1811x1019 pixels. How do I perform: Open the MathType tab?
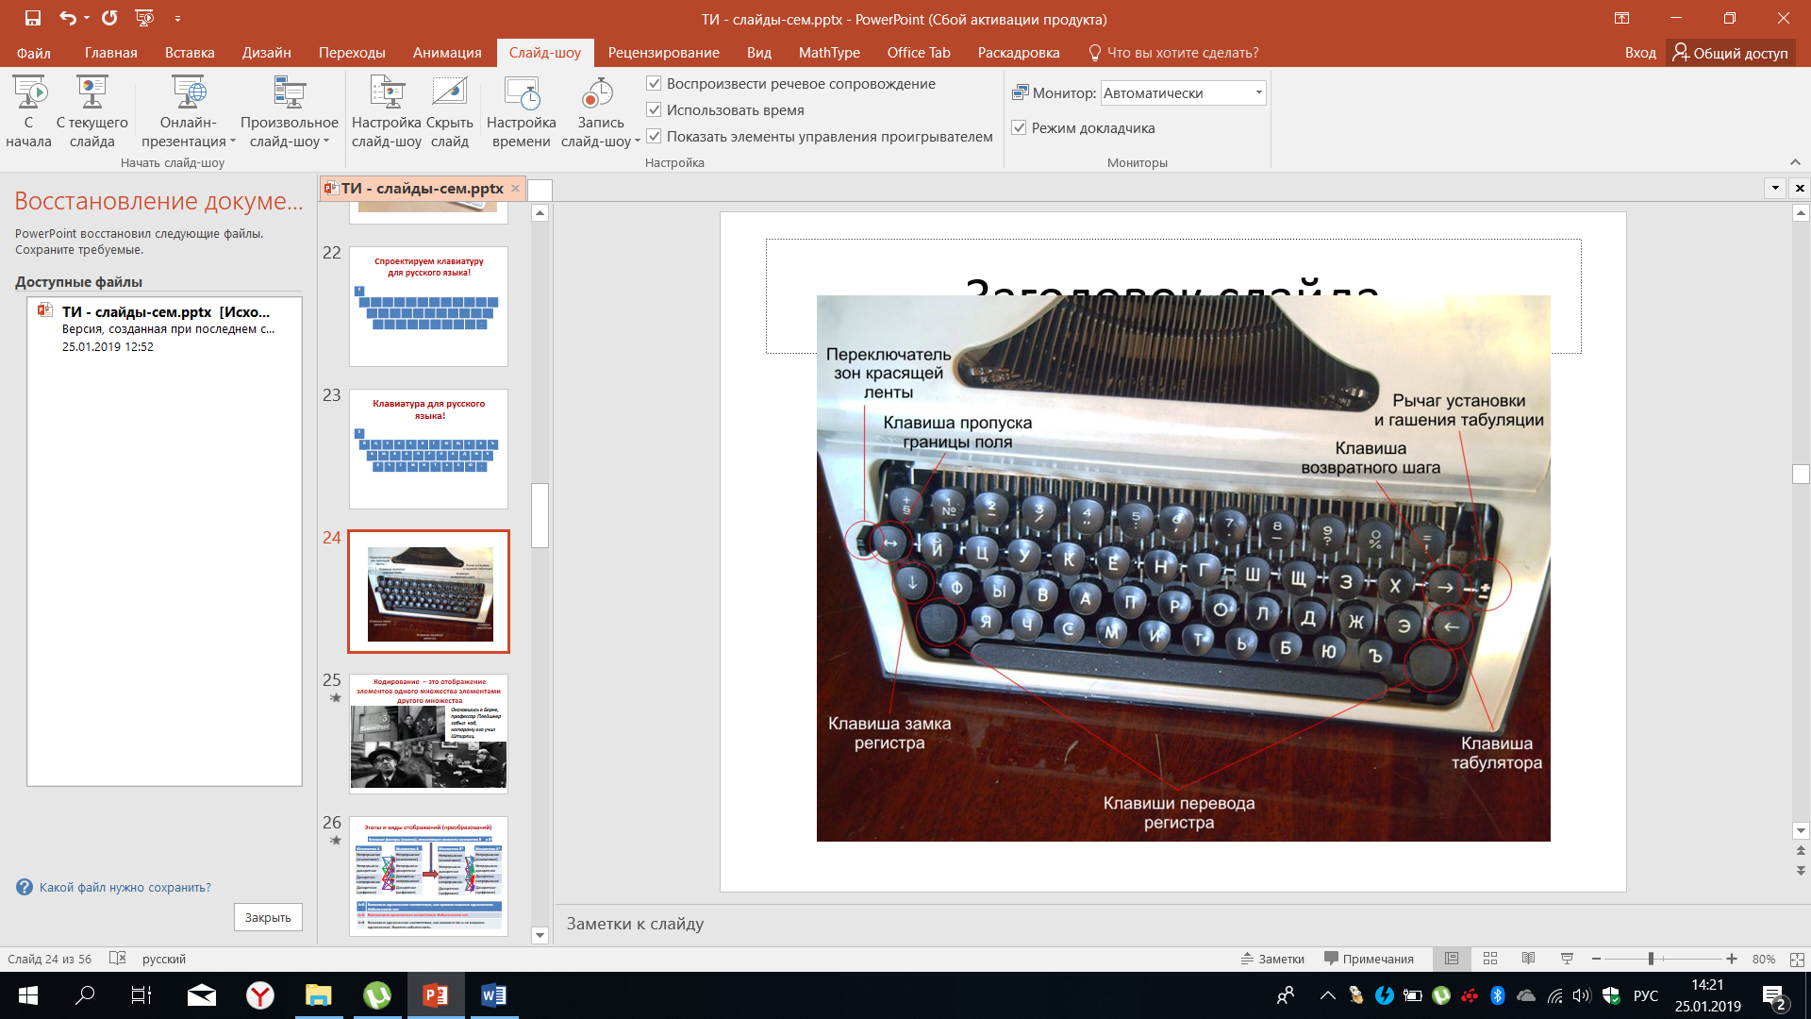[x=829, y=53]
